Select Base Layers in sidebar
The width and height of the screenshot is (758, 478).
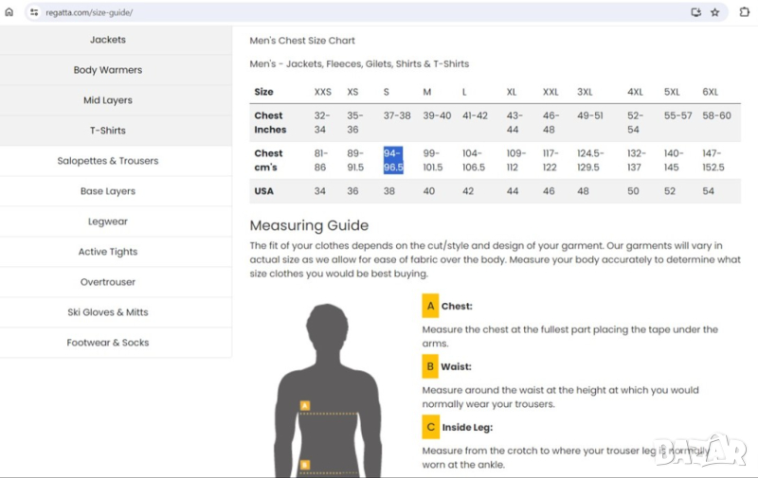coord(108,191)
